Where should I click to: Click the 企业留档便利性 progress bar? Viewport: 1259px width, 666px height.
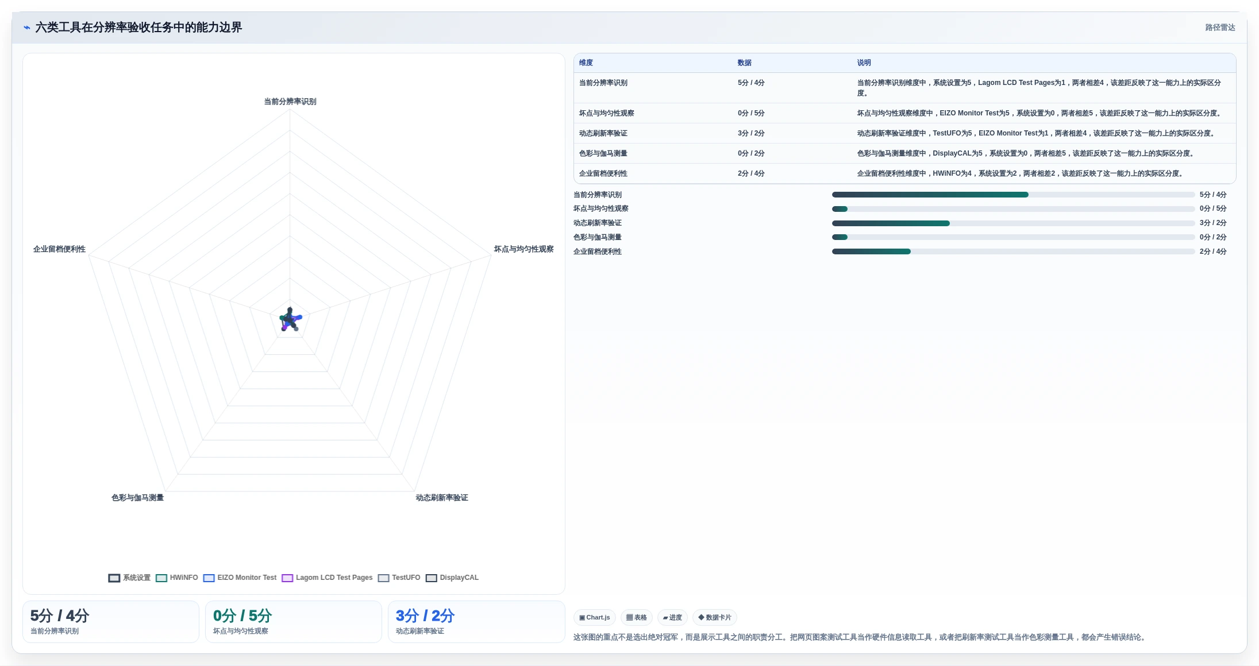pos(1013,251)
